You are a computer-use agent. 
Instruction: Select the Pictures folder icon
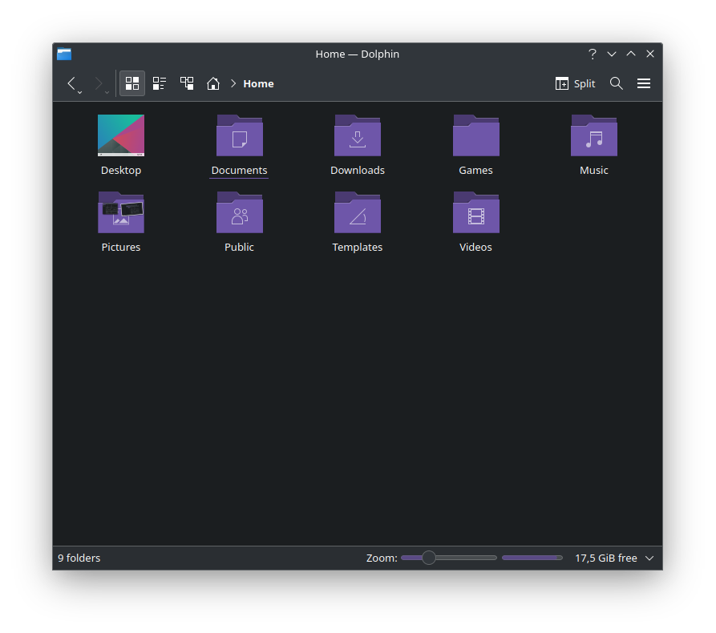pos(121,212)
